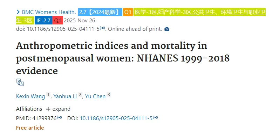Viewport: 273px width, 138px height.
Task: Click the orange Q1 badge
Action: (x=128, y=12)
